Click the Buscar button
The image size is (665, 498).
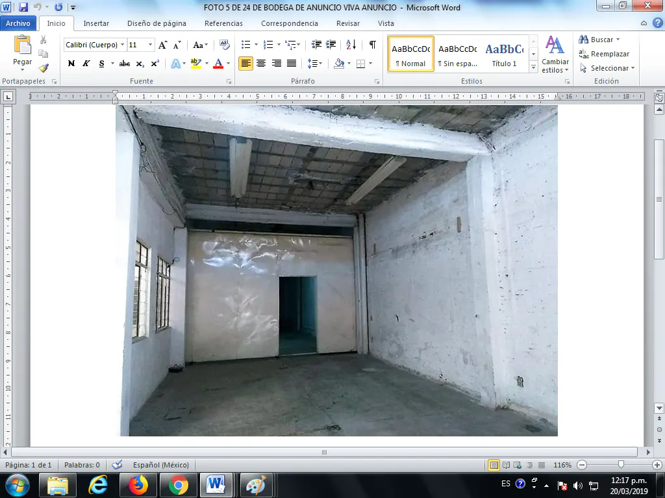coord(599,40)
